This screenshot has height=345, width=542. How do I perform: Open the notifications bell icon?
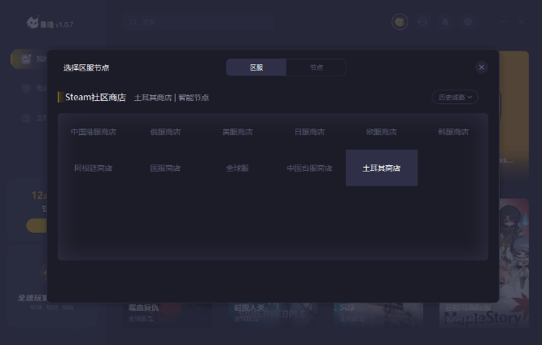pos(445,22)
